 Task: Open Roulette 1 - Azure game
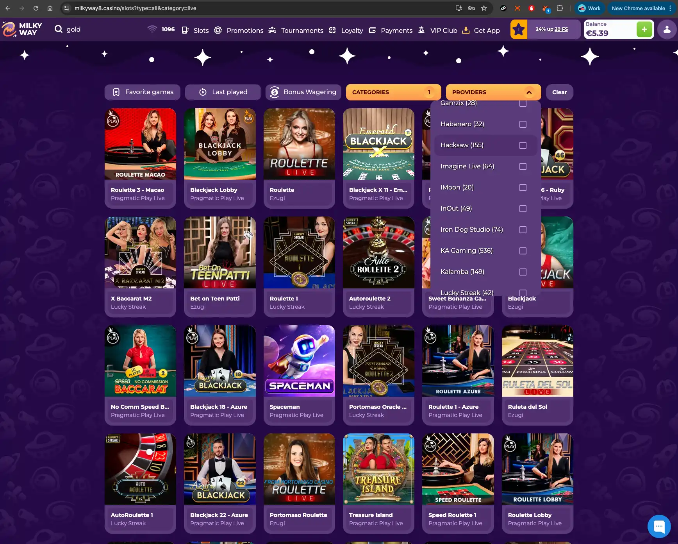[x=458, y=375]
